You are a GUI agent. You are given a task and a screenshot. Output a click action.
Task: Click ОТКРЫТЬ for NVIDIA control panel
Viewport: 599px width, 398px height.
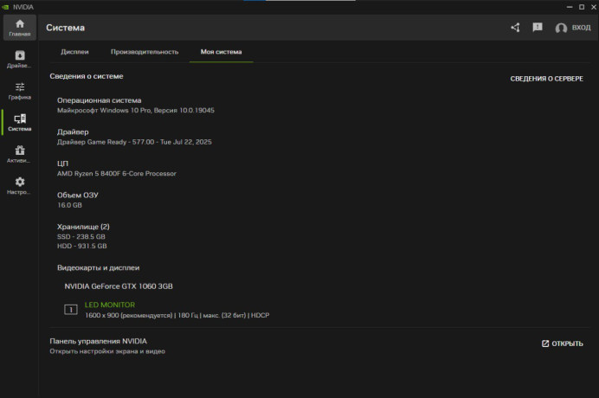pyautogui.click(x=563, y=343)
